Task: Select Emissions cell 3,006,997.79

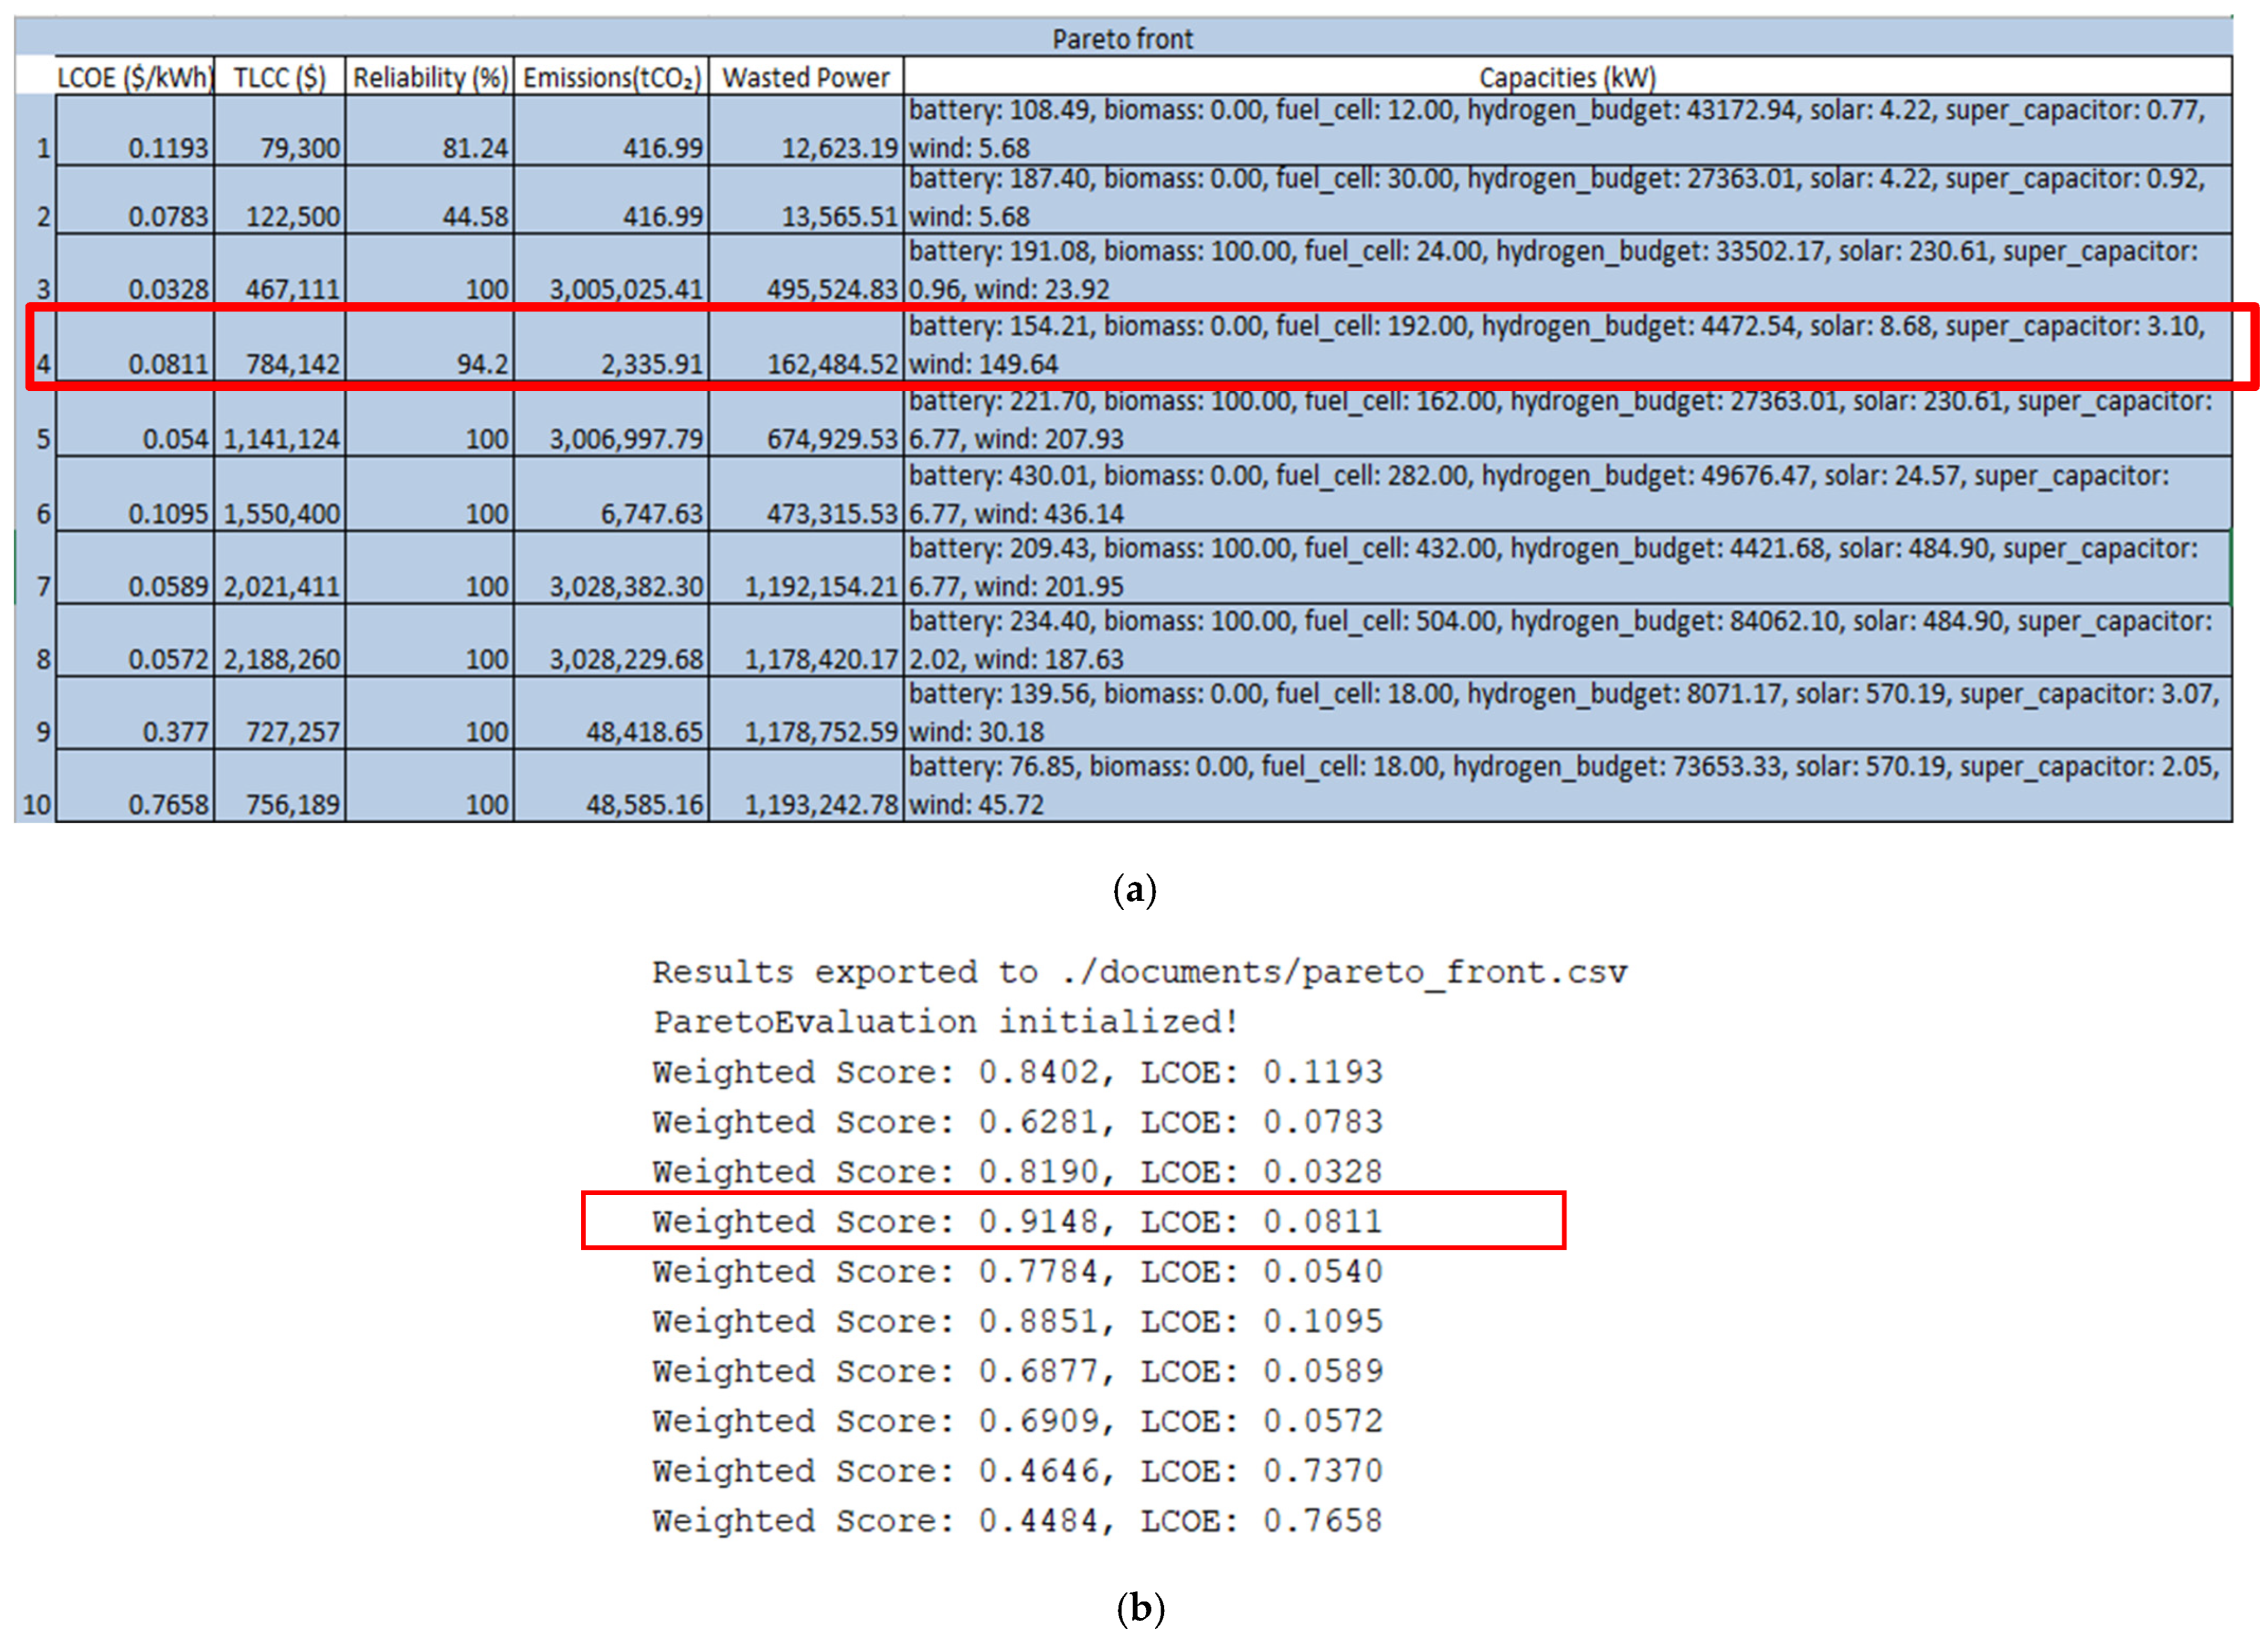Action: tap(611, 420)
